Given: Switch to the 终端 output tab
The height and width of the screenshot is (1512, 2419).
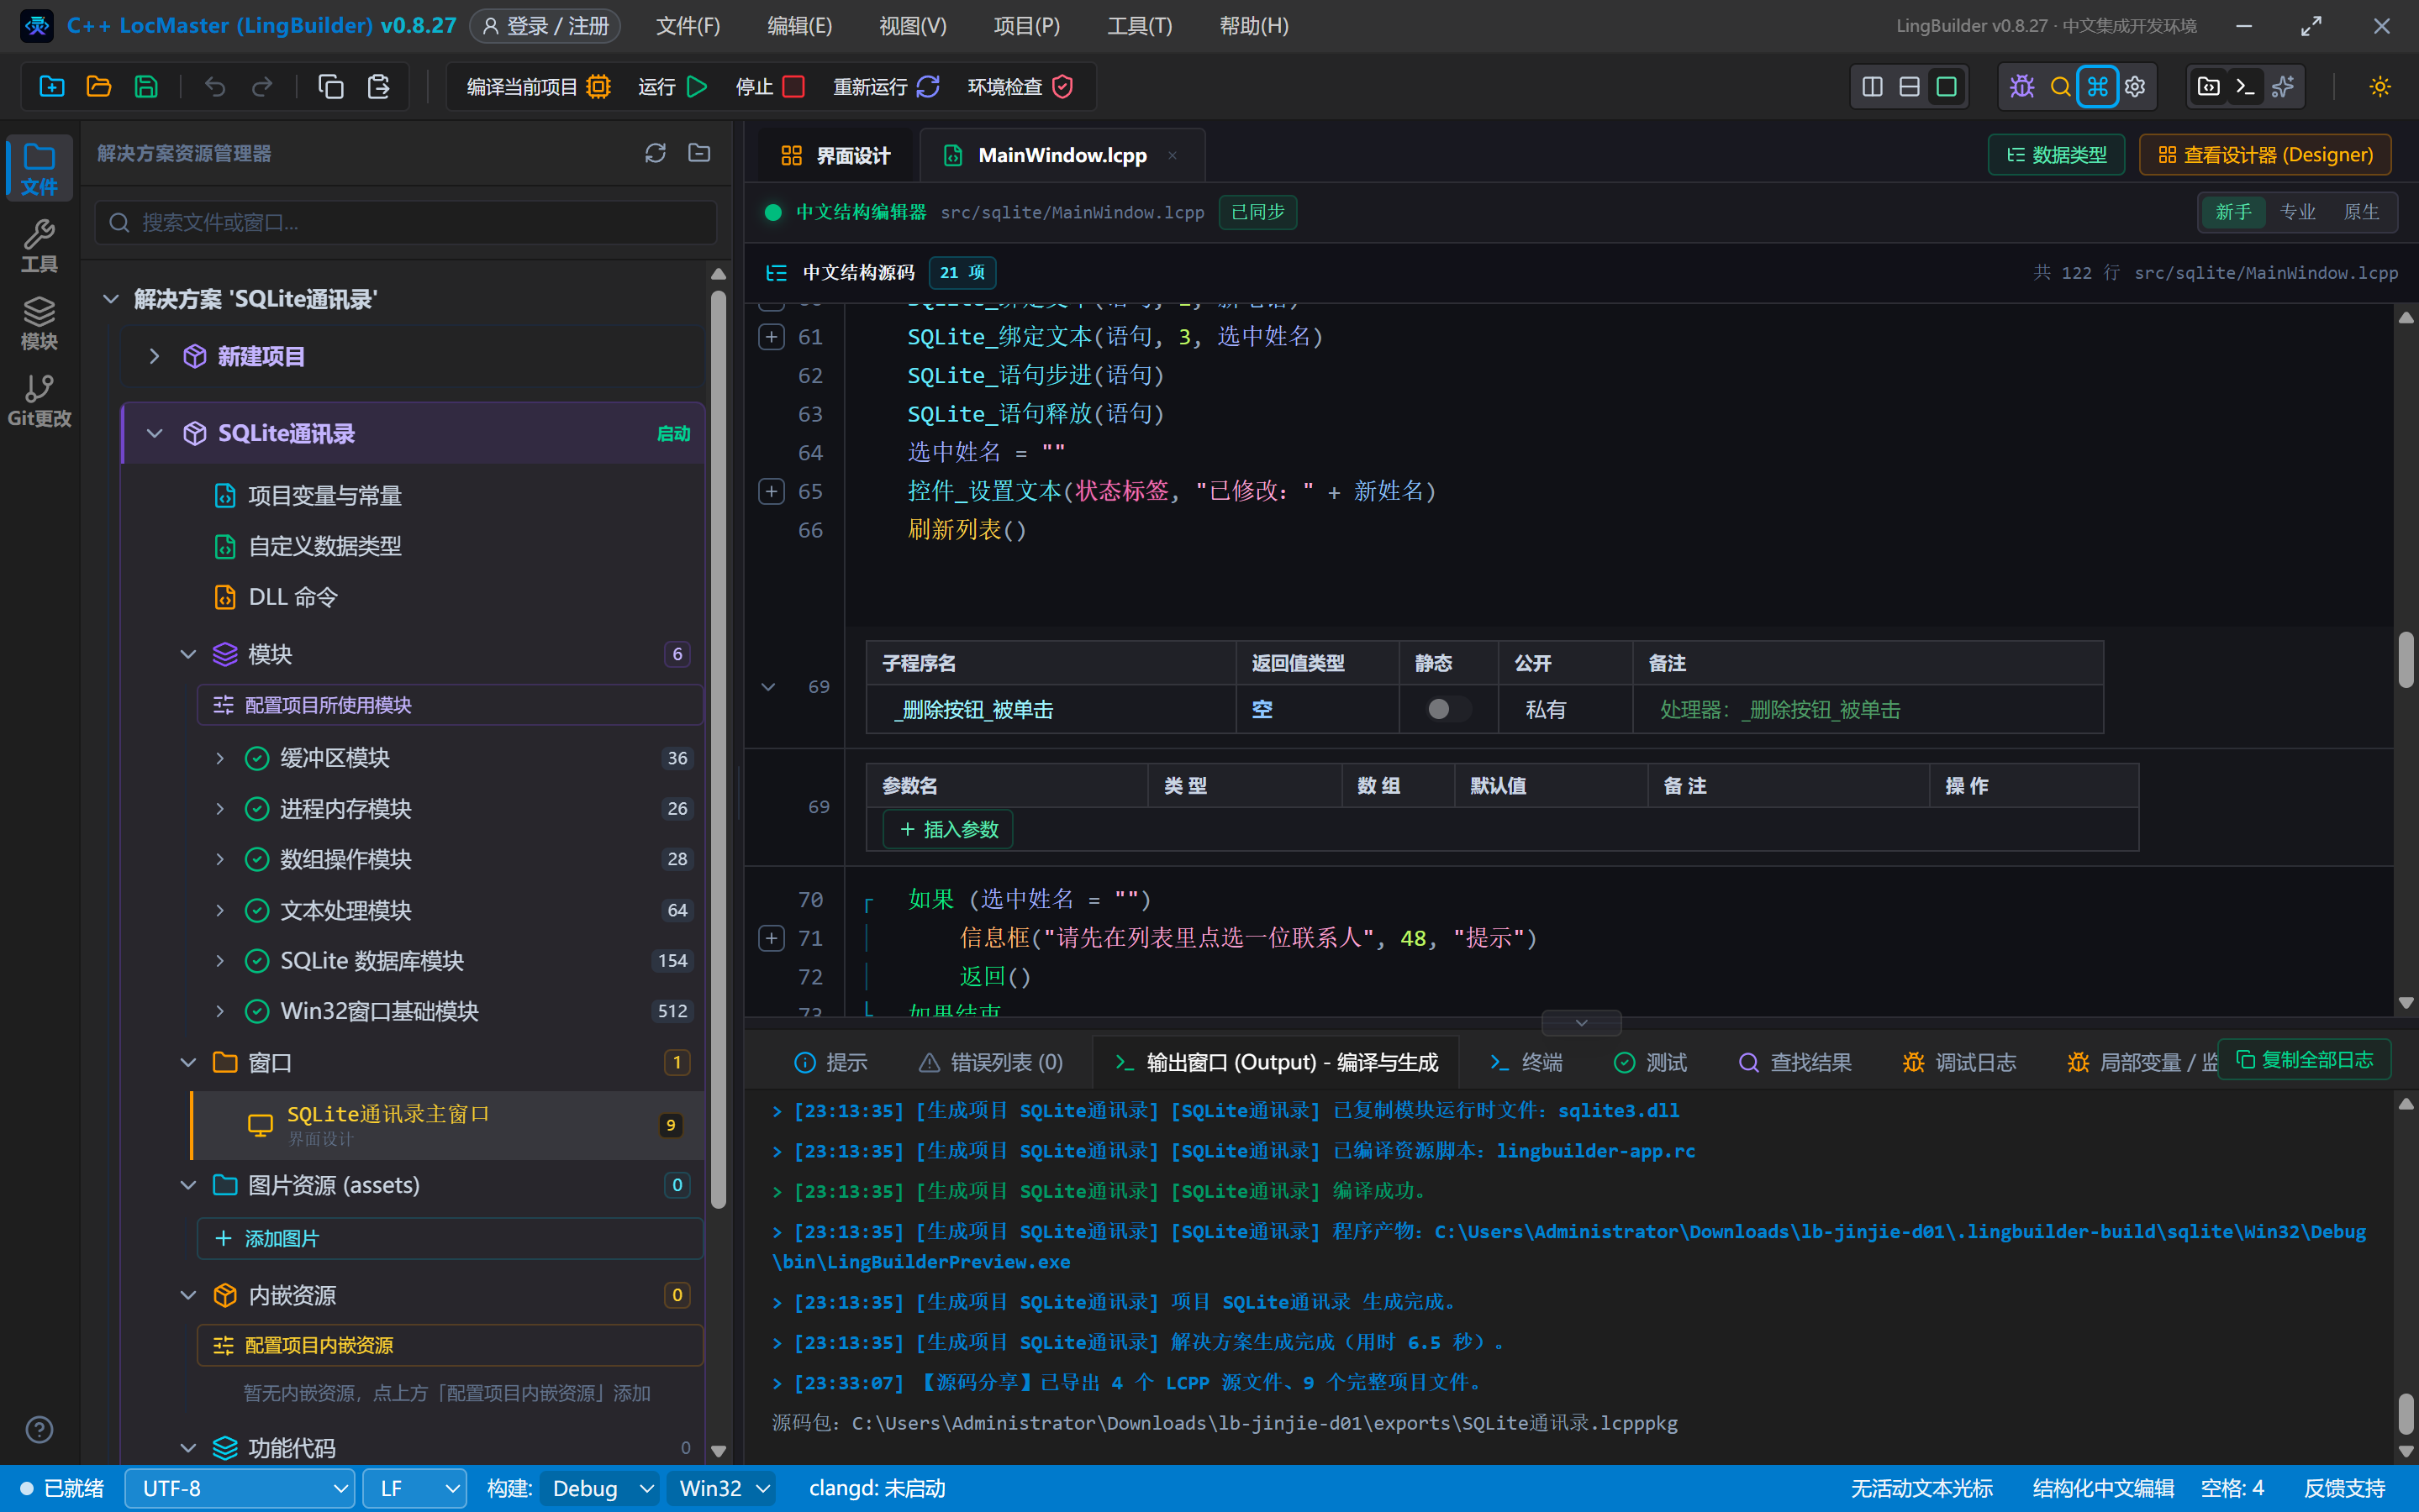Looking at the screenshot, I should 1525,1062.
